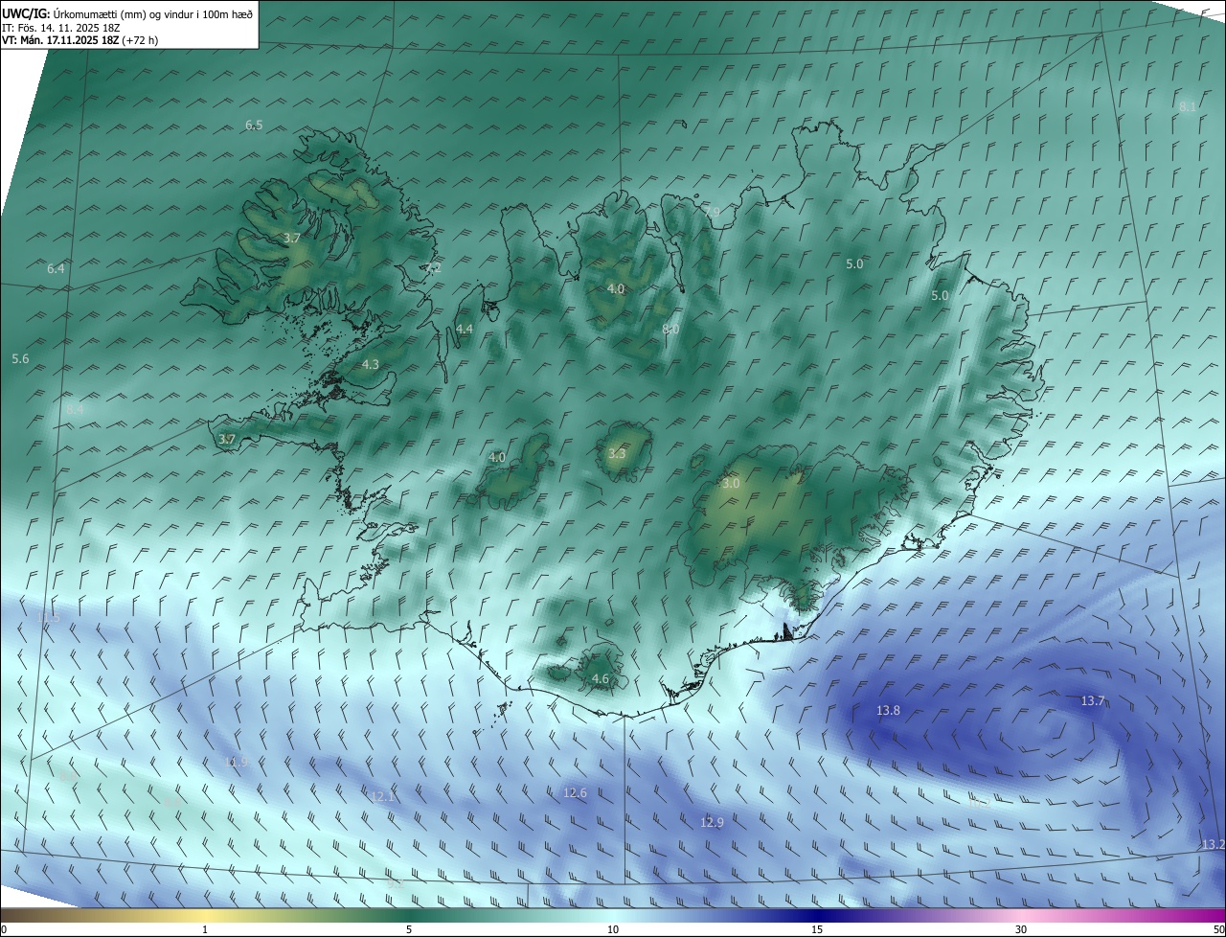Click the 4.0 value in northern Iceland
This screenshot has height=937, width=1226.
[616, 289]
